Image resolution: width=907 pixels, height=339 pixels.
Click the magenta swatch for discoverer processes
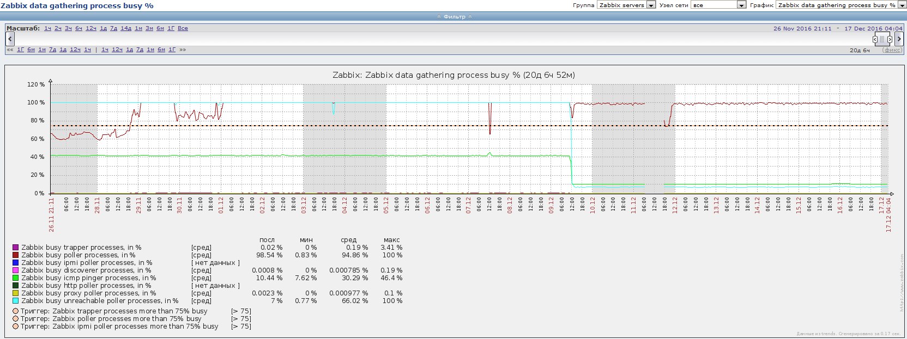16,270
